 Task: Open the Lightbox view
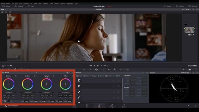[x=192, y=6]
